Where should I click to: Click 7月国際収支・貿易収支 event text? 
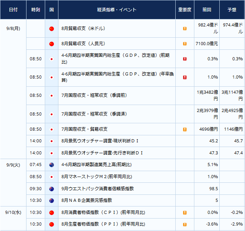pos(85,129)
